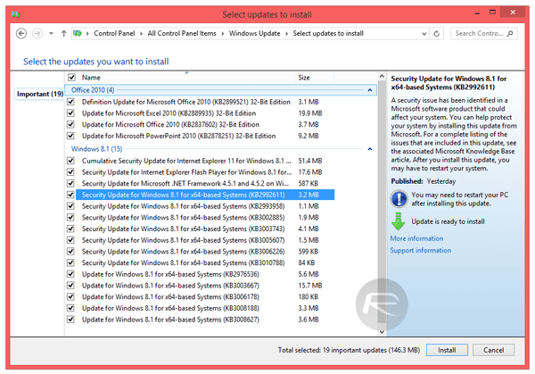
Task: Select Update for Windows 8.1 KB3006178 row
Action: [x=170, y=297]
